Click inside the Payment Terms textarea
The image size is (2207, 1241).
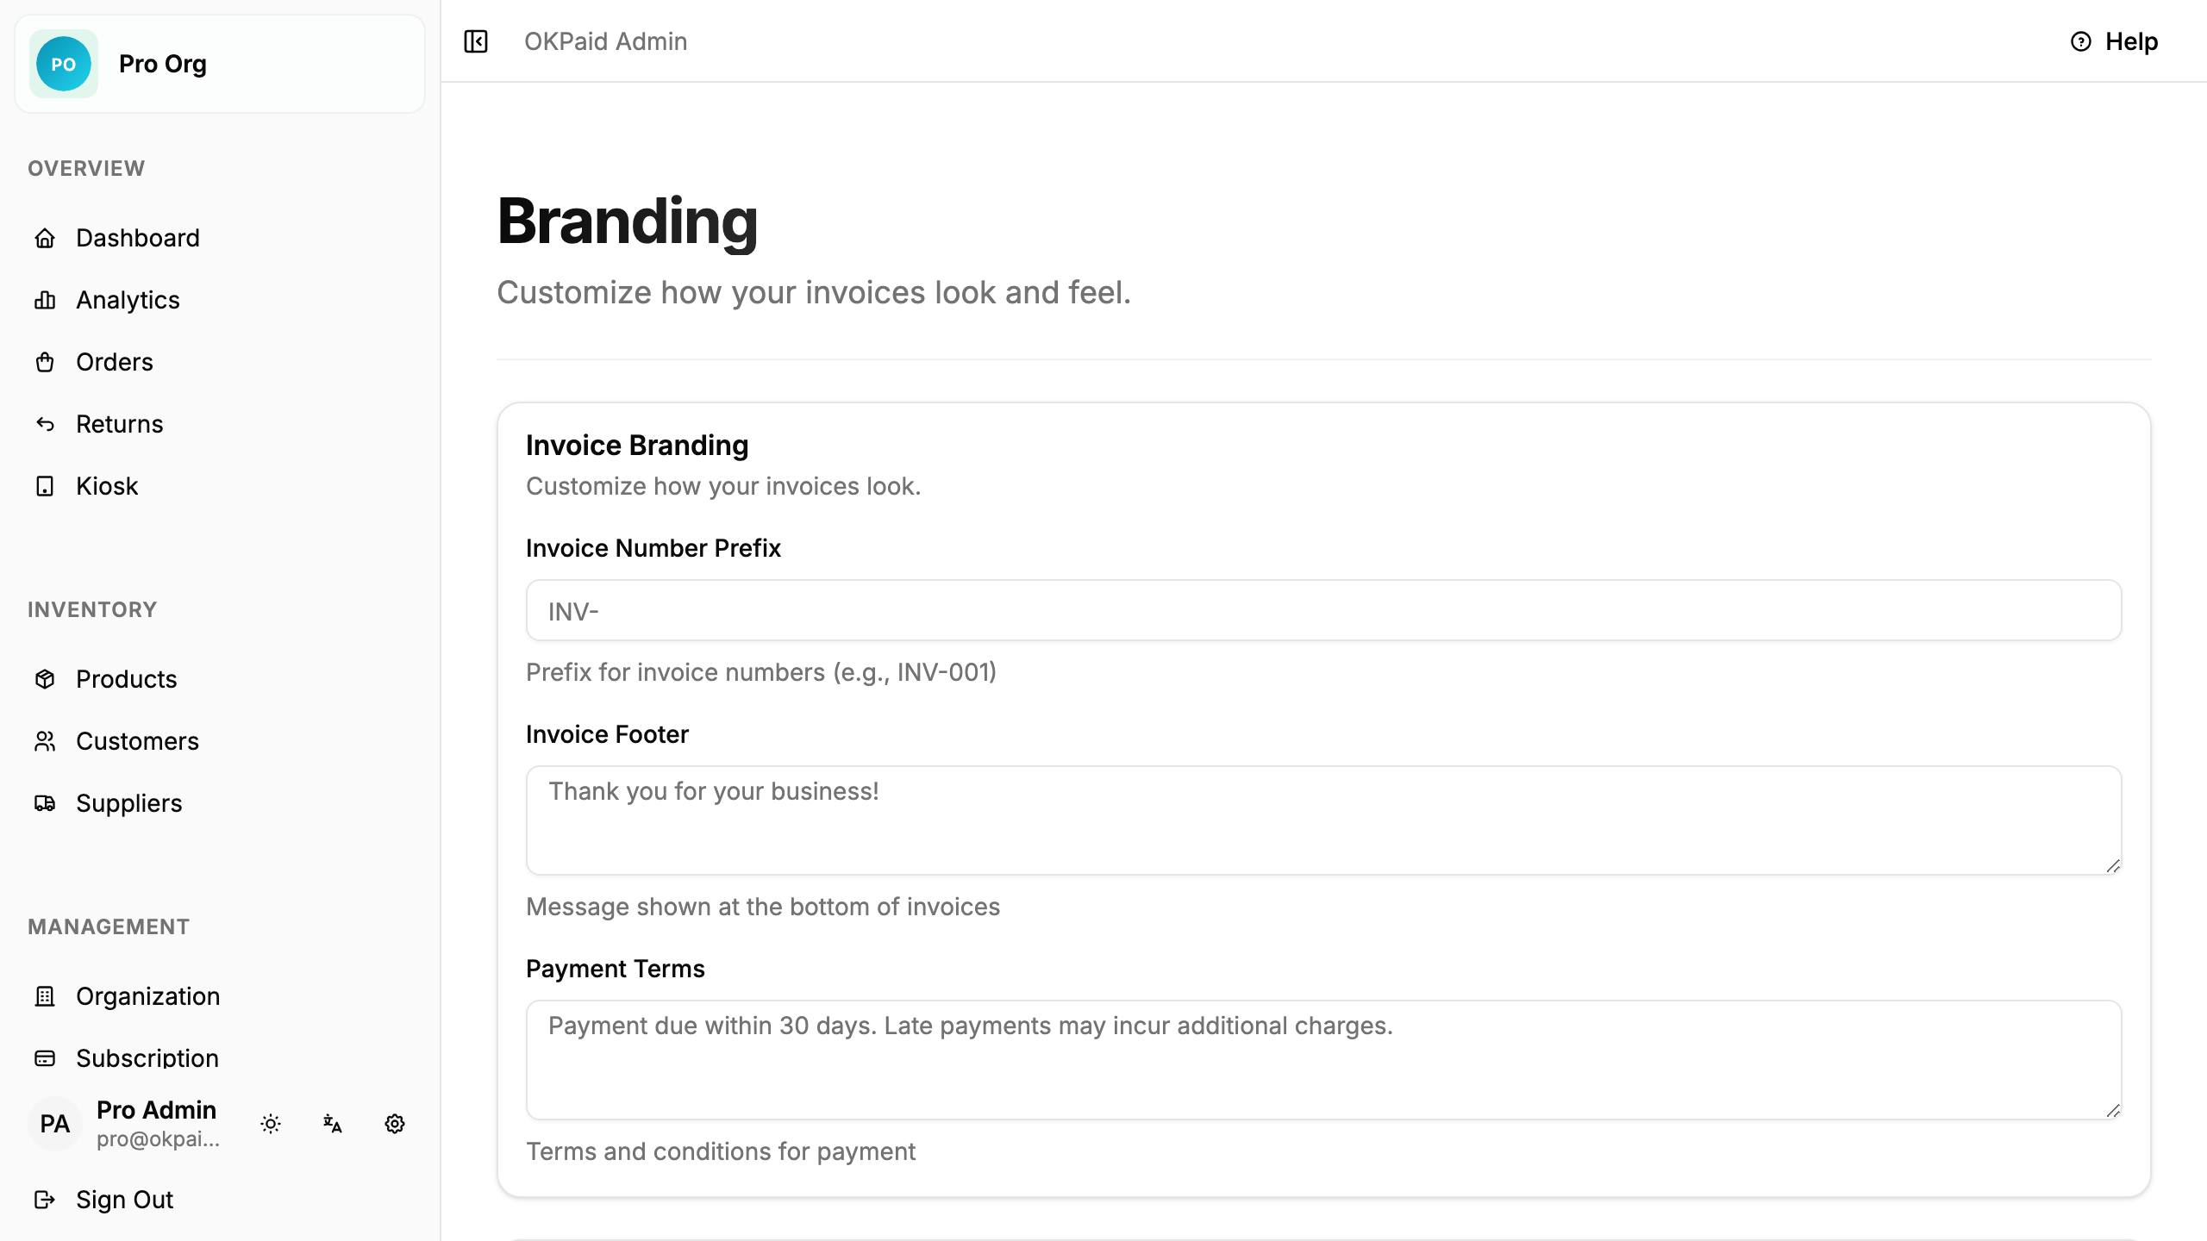[x=1323, y=1060]
